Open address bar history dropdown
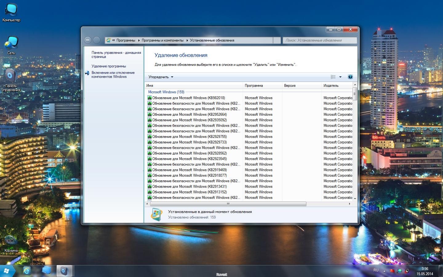 point(277,40)
